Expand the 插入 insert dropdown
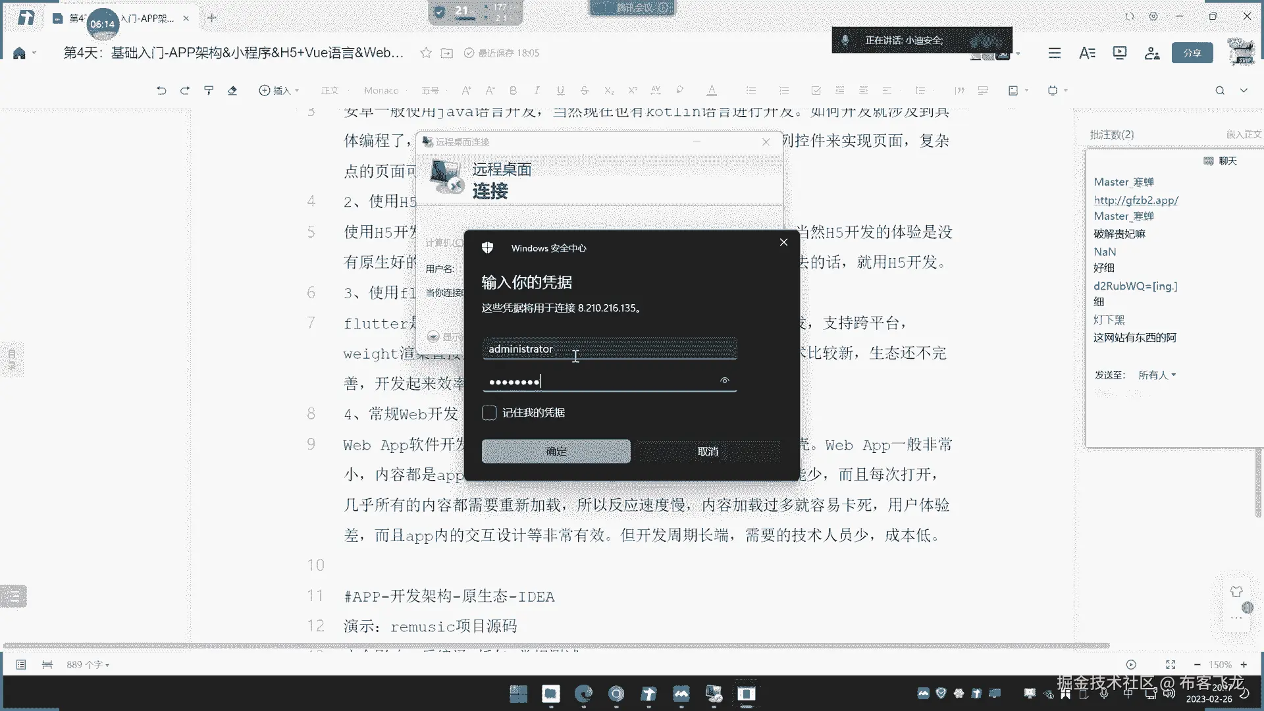 pyautogui.click(x=279, y=90)
